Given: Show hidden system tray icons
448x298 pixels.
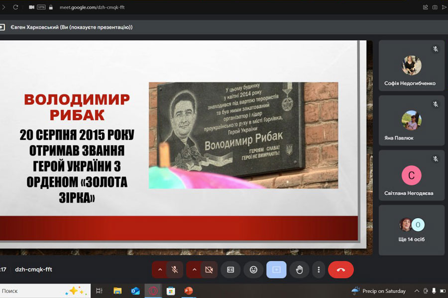Looking at the screenshot, I should click(x=417, y=291).
